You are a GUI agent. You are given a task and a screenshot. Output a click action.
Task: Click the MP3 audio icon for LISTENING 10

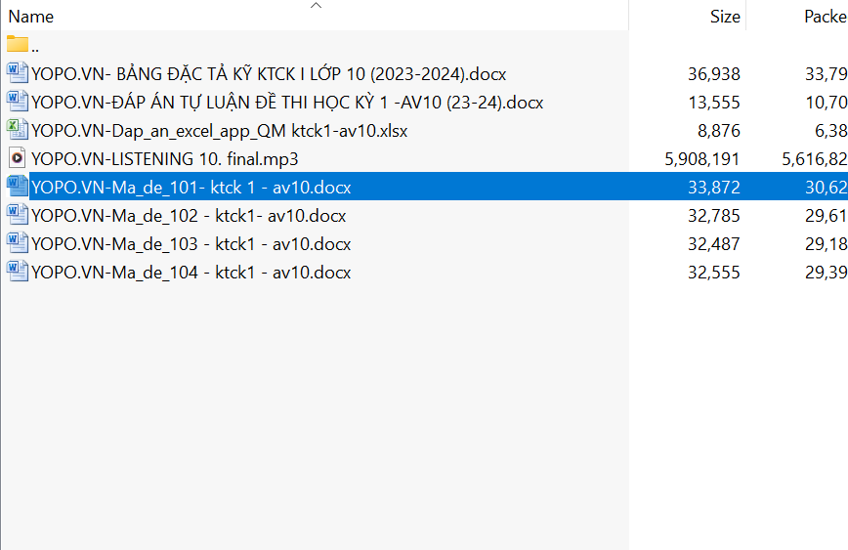(x=17, y=158)
